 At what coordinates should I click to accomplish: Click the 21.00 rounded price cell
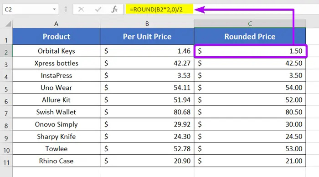point(250,161)
